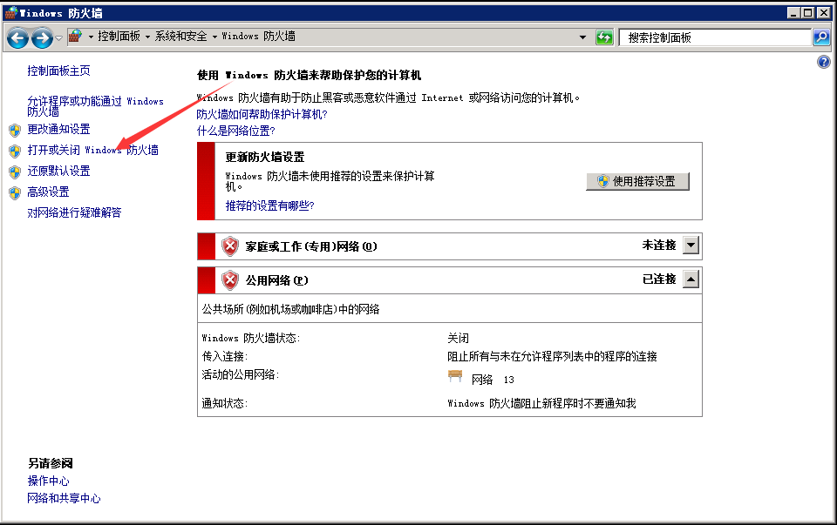Viewport: 837px width, 525px height.
Task: Go forward with the blue Forward arrow
Action: click(x=42, y=37)
